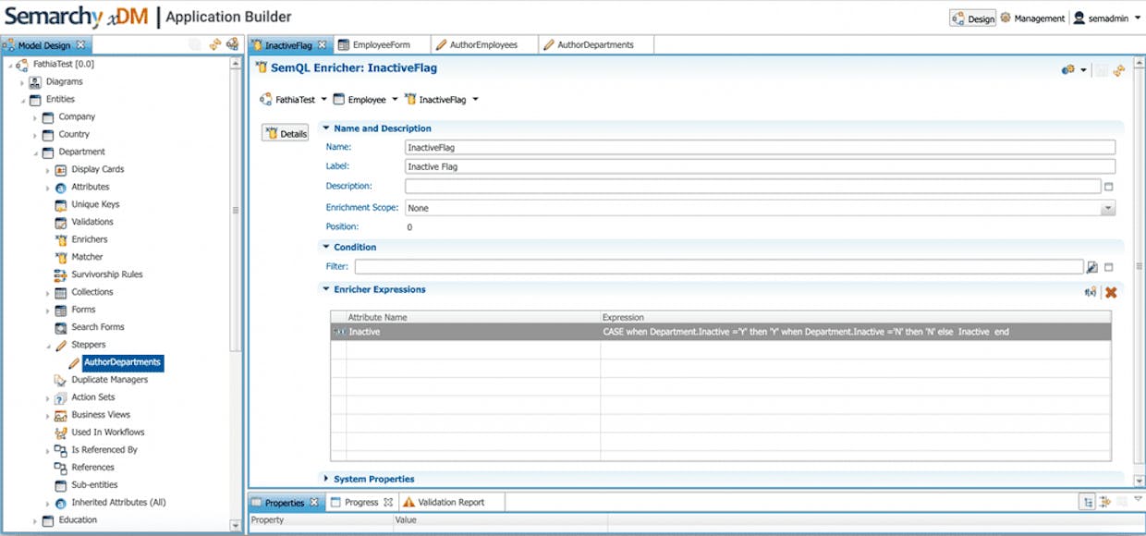The image size is (1146, 536).
Task: Click the Forms icon in tree
Action: coord(61,310)
